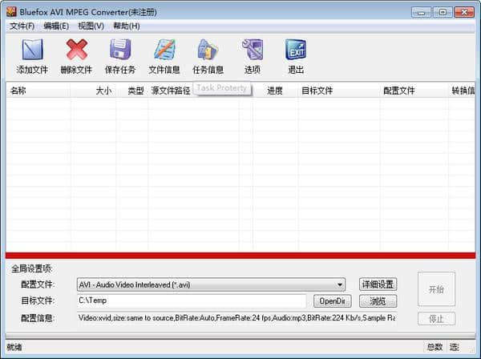Sort by the 大小 column header

93,91
